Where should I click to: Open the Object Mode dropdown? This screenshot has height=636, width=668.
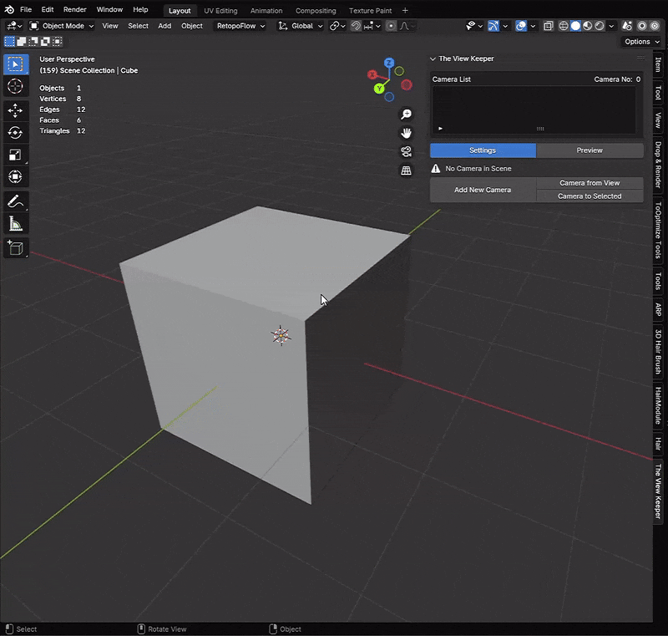pyautogui.click(x=61, y=26)
